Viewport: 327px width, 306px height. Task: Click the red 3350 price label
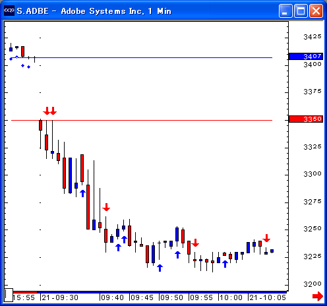click(x=306, y=119)
